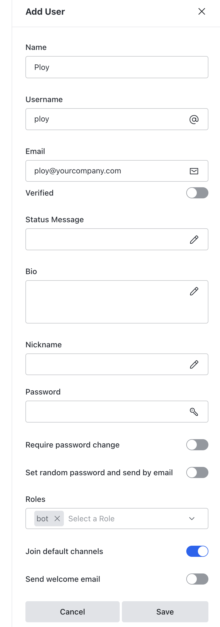Screen dimensions: 220x627
Task: Click the at-sign icon in Username field
Action: (194, 119)
